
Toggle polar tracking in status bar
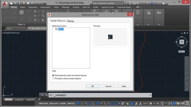coord(98,103)
